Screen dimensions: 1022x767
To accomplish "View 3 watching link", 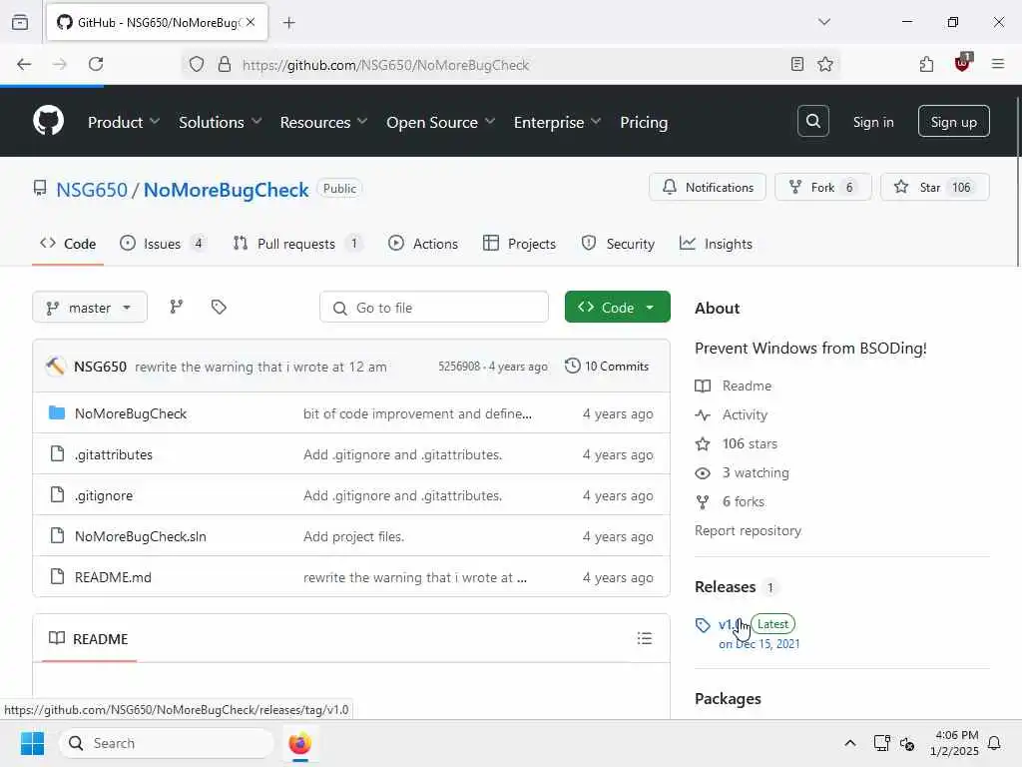I will point(742,472).
